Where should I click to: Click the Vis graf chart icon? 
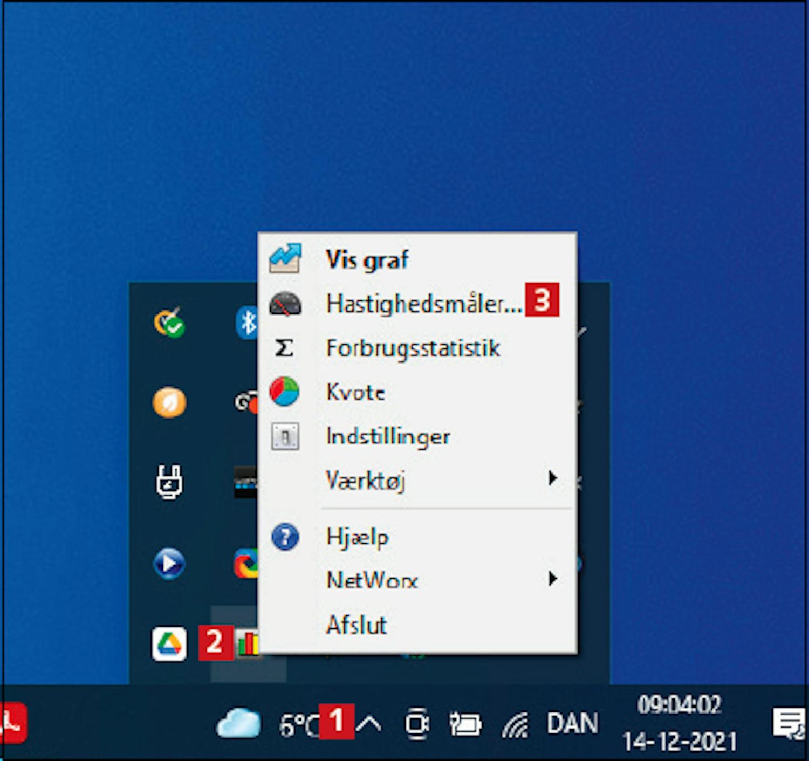(285, 258)
